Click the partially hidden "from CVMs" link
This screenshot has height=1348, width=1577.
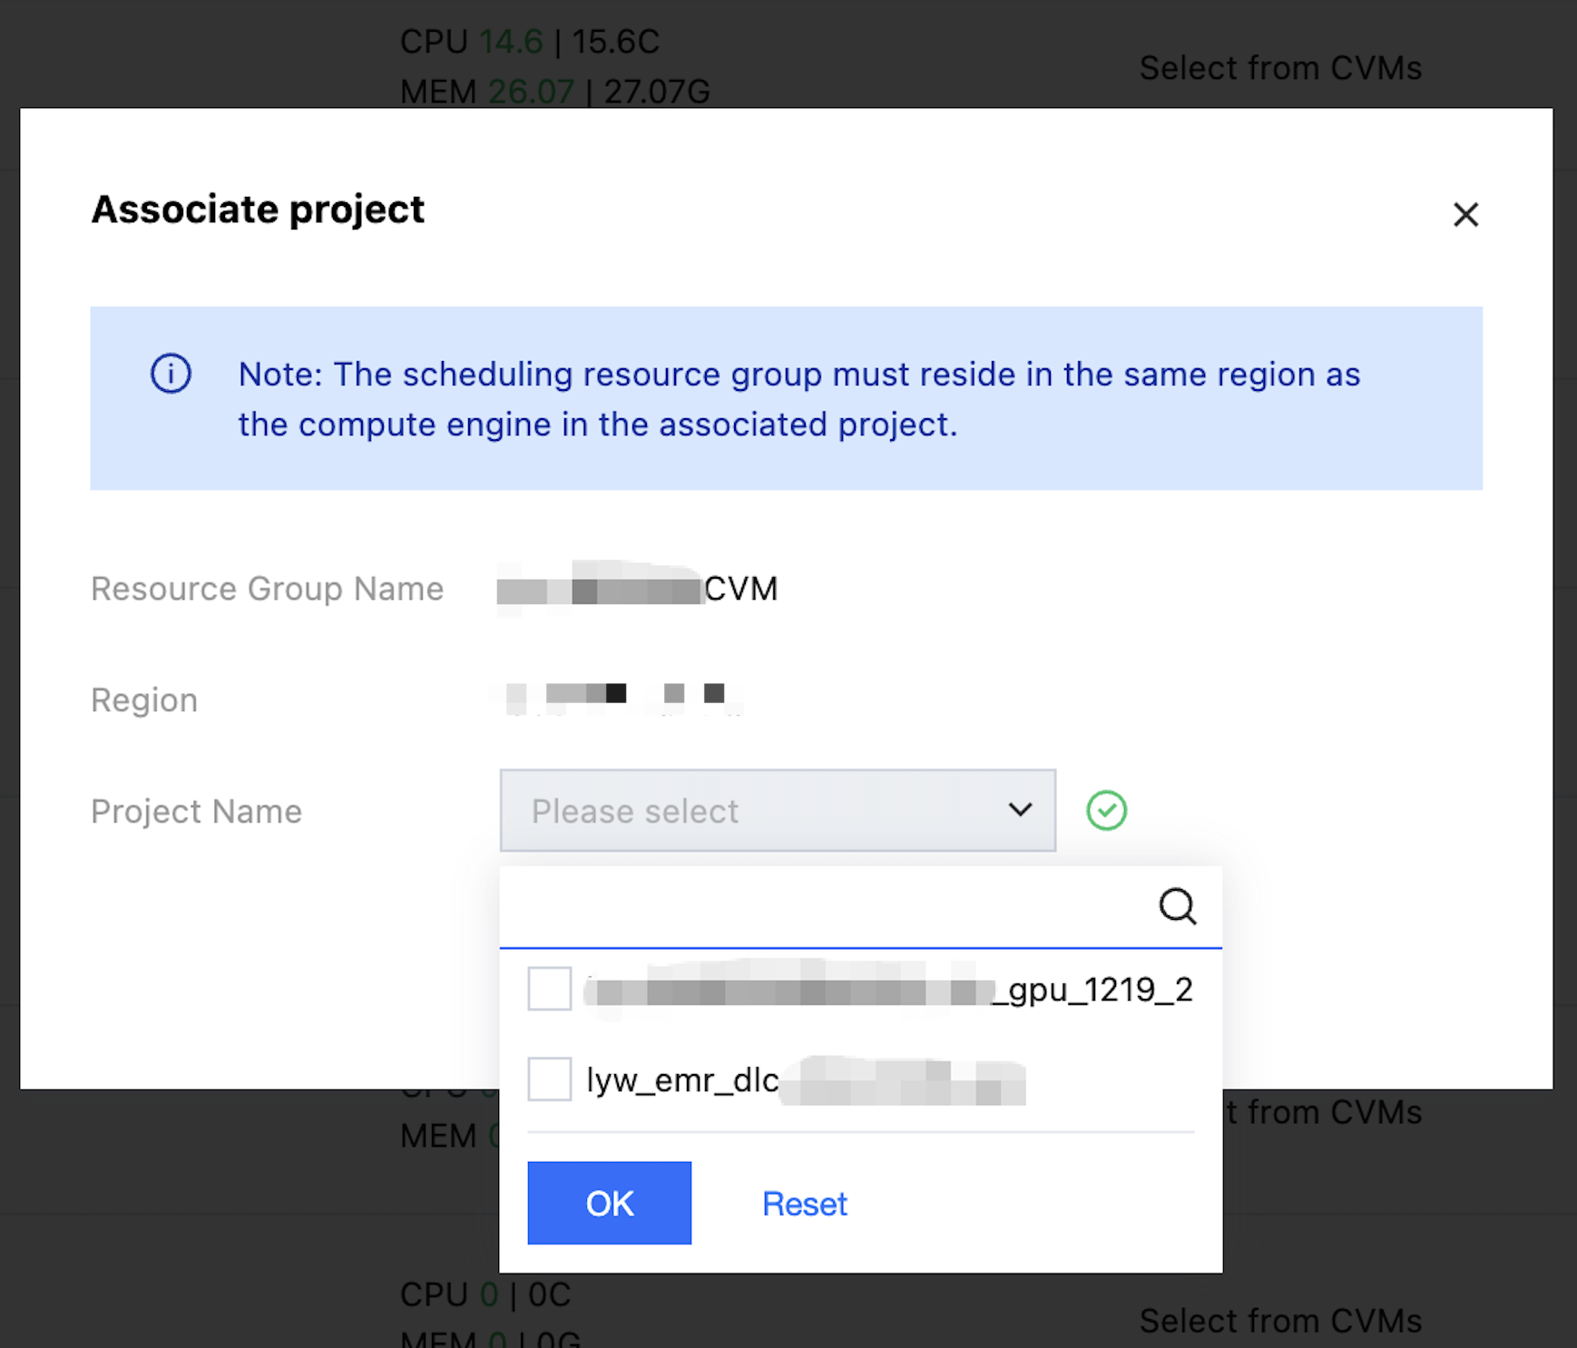point(1325,1112)
